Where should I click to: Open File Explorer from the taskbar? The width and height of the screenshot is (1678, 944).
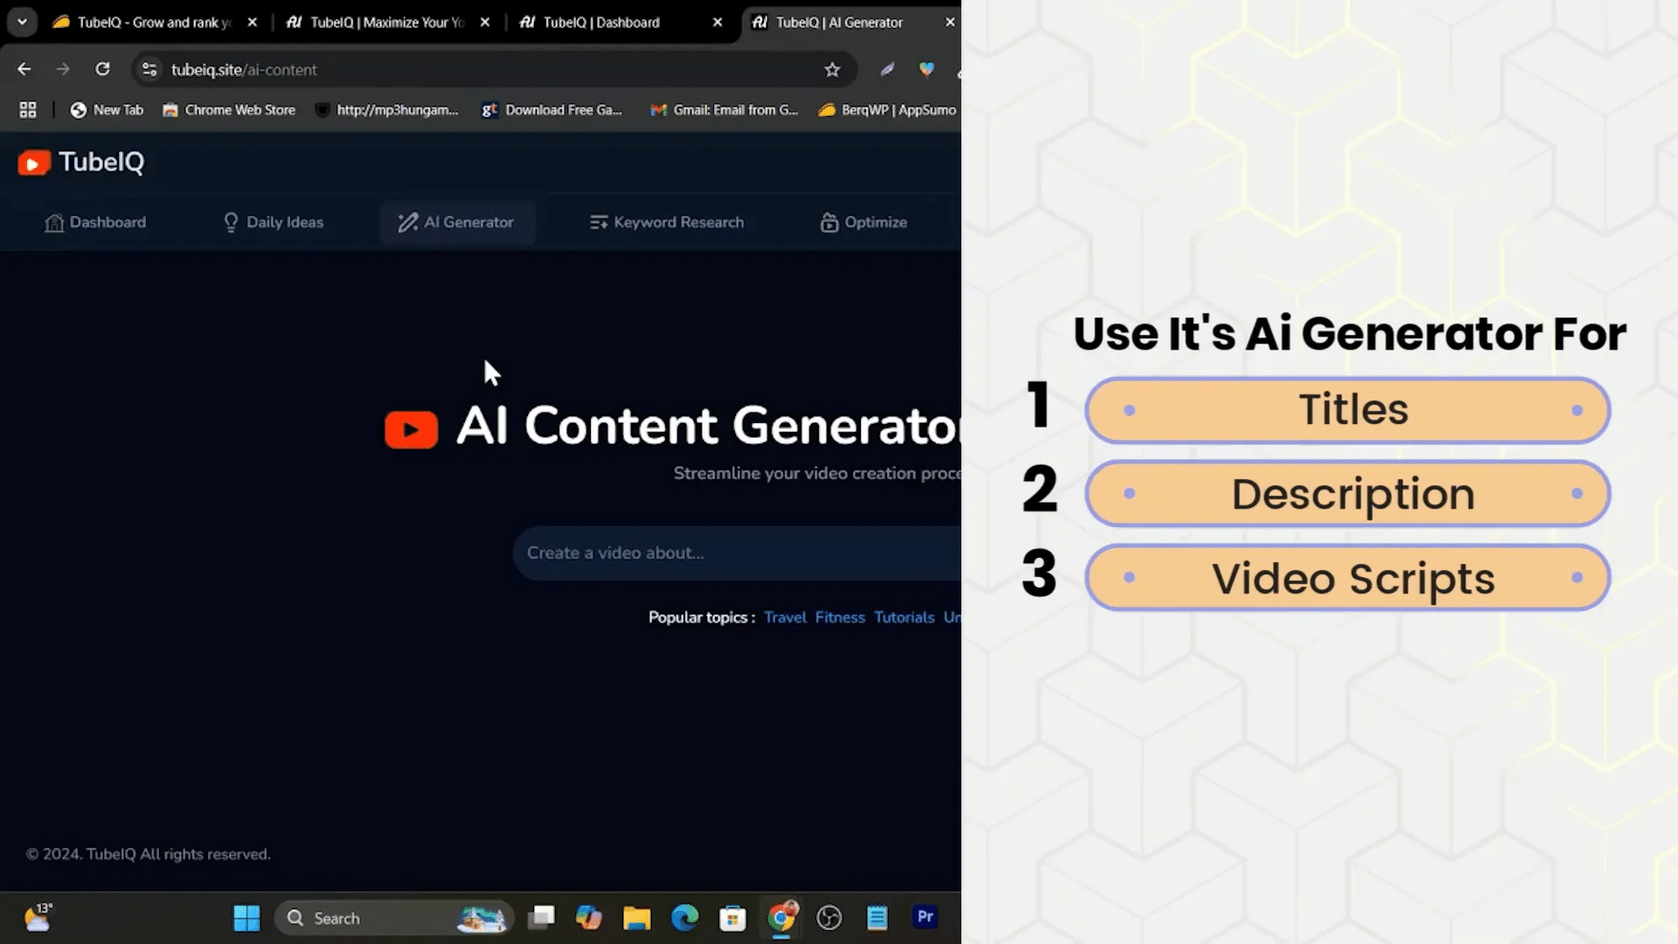636,918
